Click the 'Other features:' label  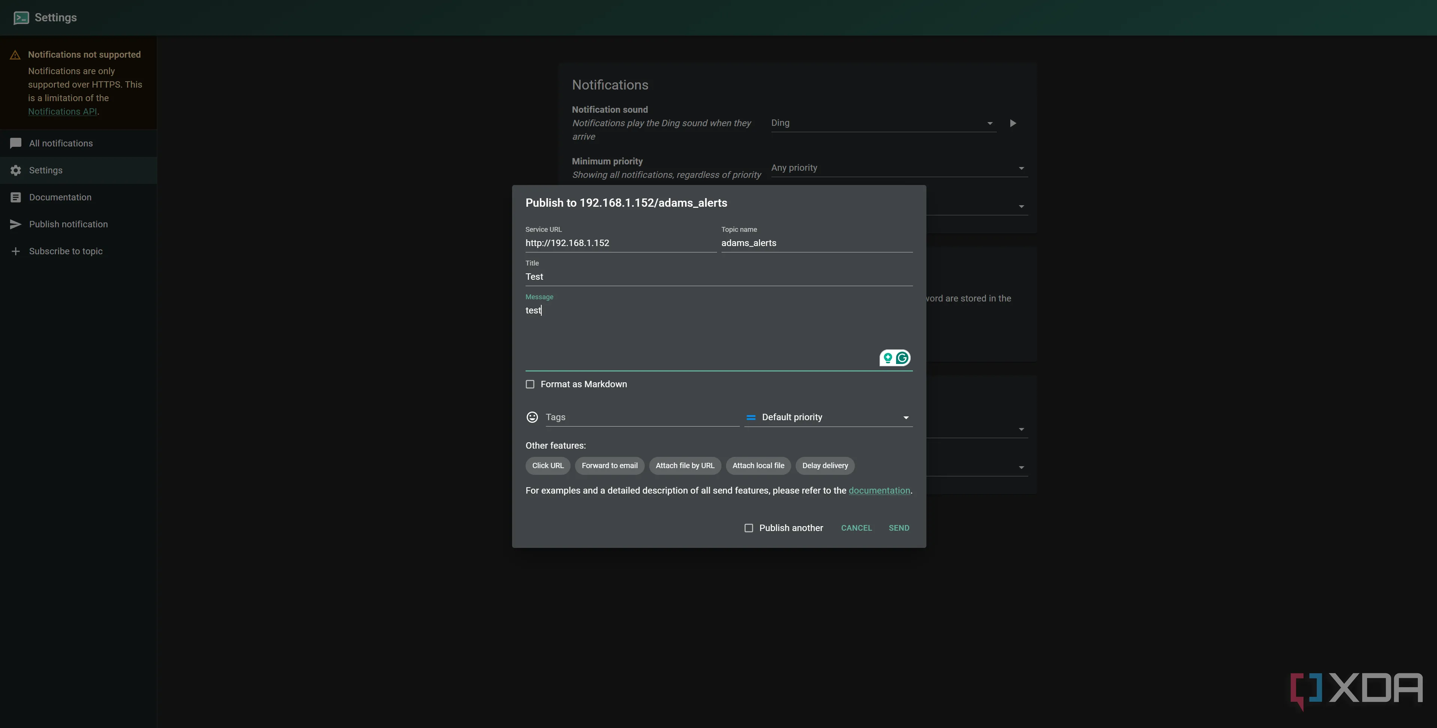click(x=556, y=446)
